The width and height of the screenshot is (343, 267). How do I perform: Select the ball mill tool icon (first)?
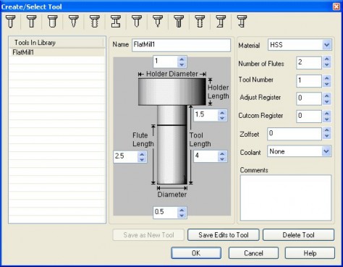(10, 22)
